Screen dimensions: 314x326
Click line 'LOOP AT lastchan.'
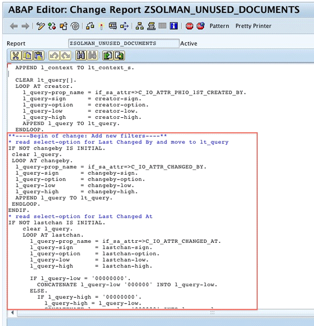53,235
